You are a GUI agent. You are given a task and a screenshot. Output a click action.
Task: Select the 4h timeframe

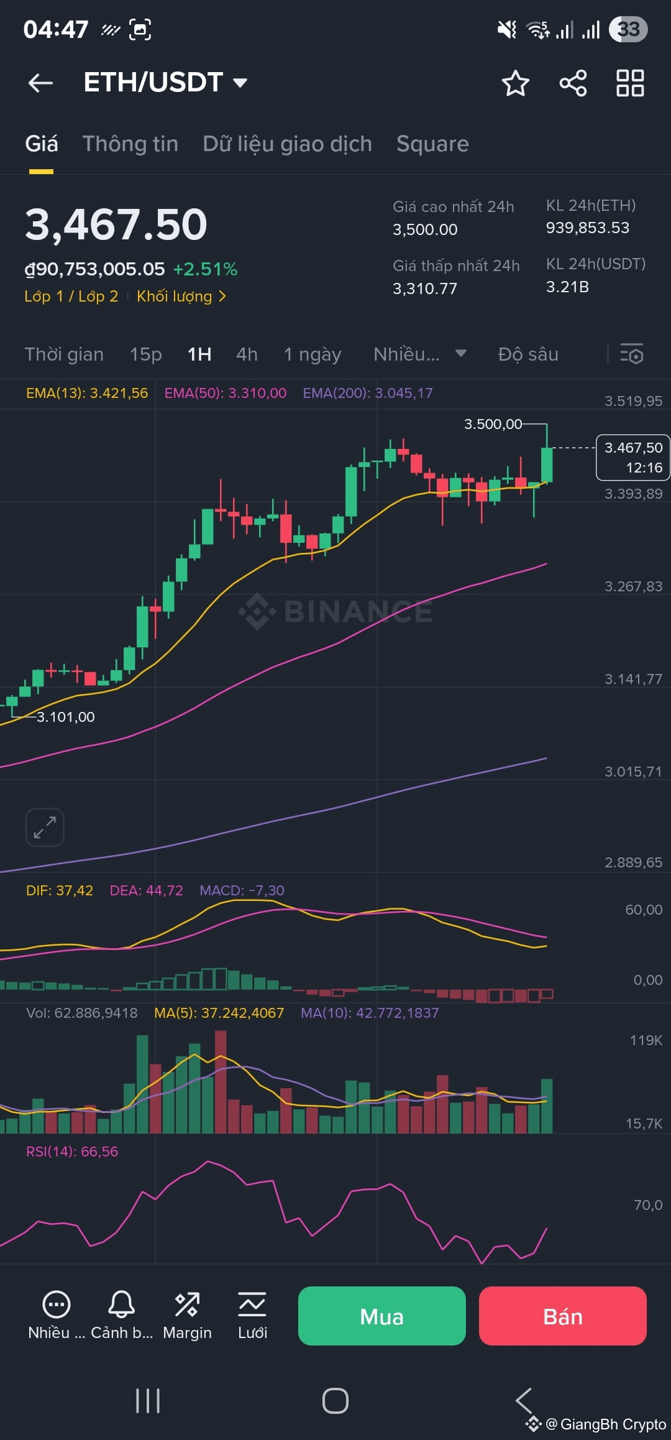tap(247, 354)
